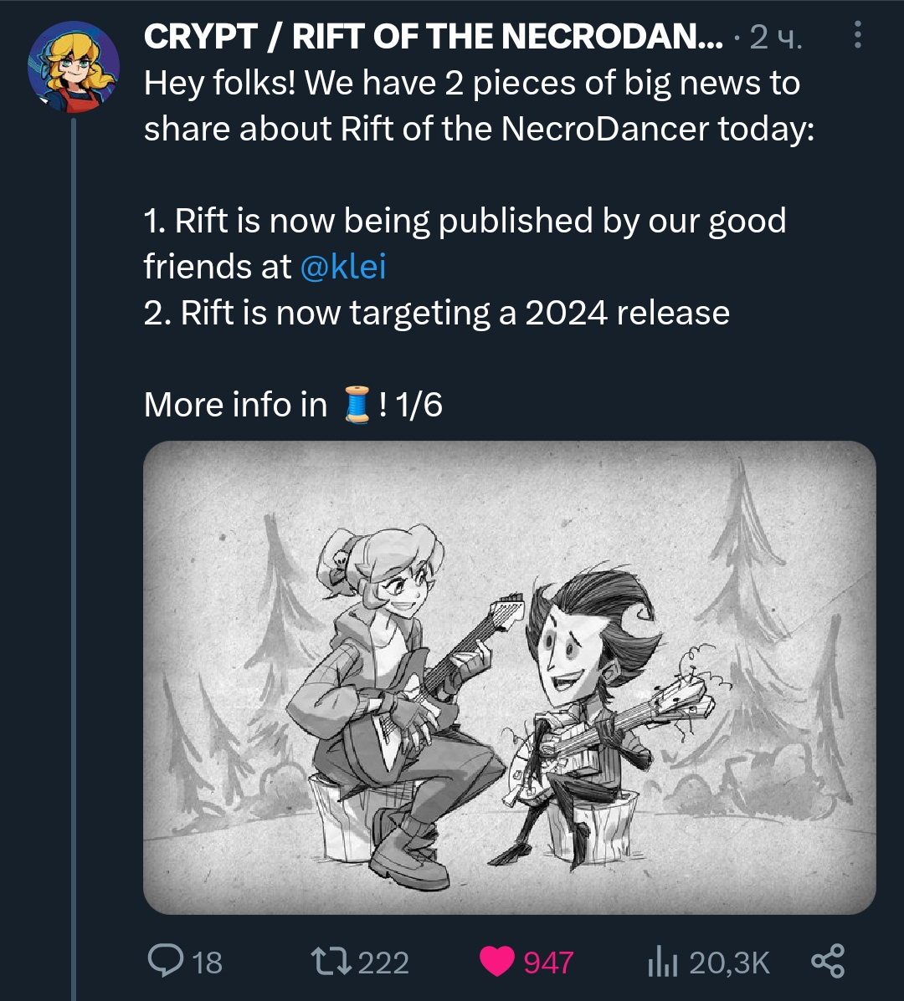Select the retweet count 222
Viewport: 904px width, 1001px height.
(x=383, y=963)
